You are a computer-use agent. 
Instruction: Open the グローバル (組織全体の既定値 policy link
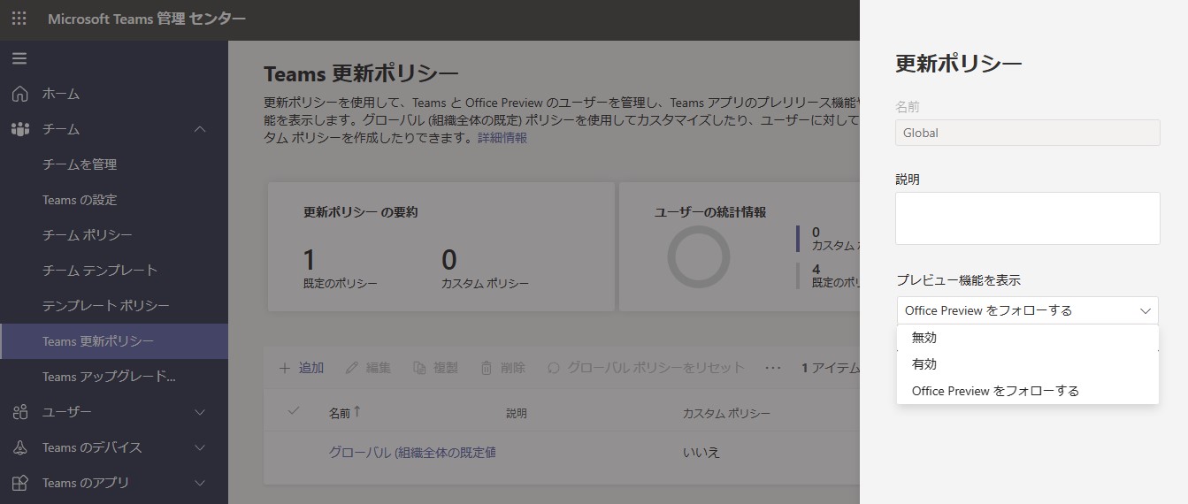(x=412, y=453)
